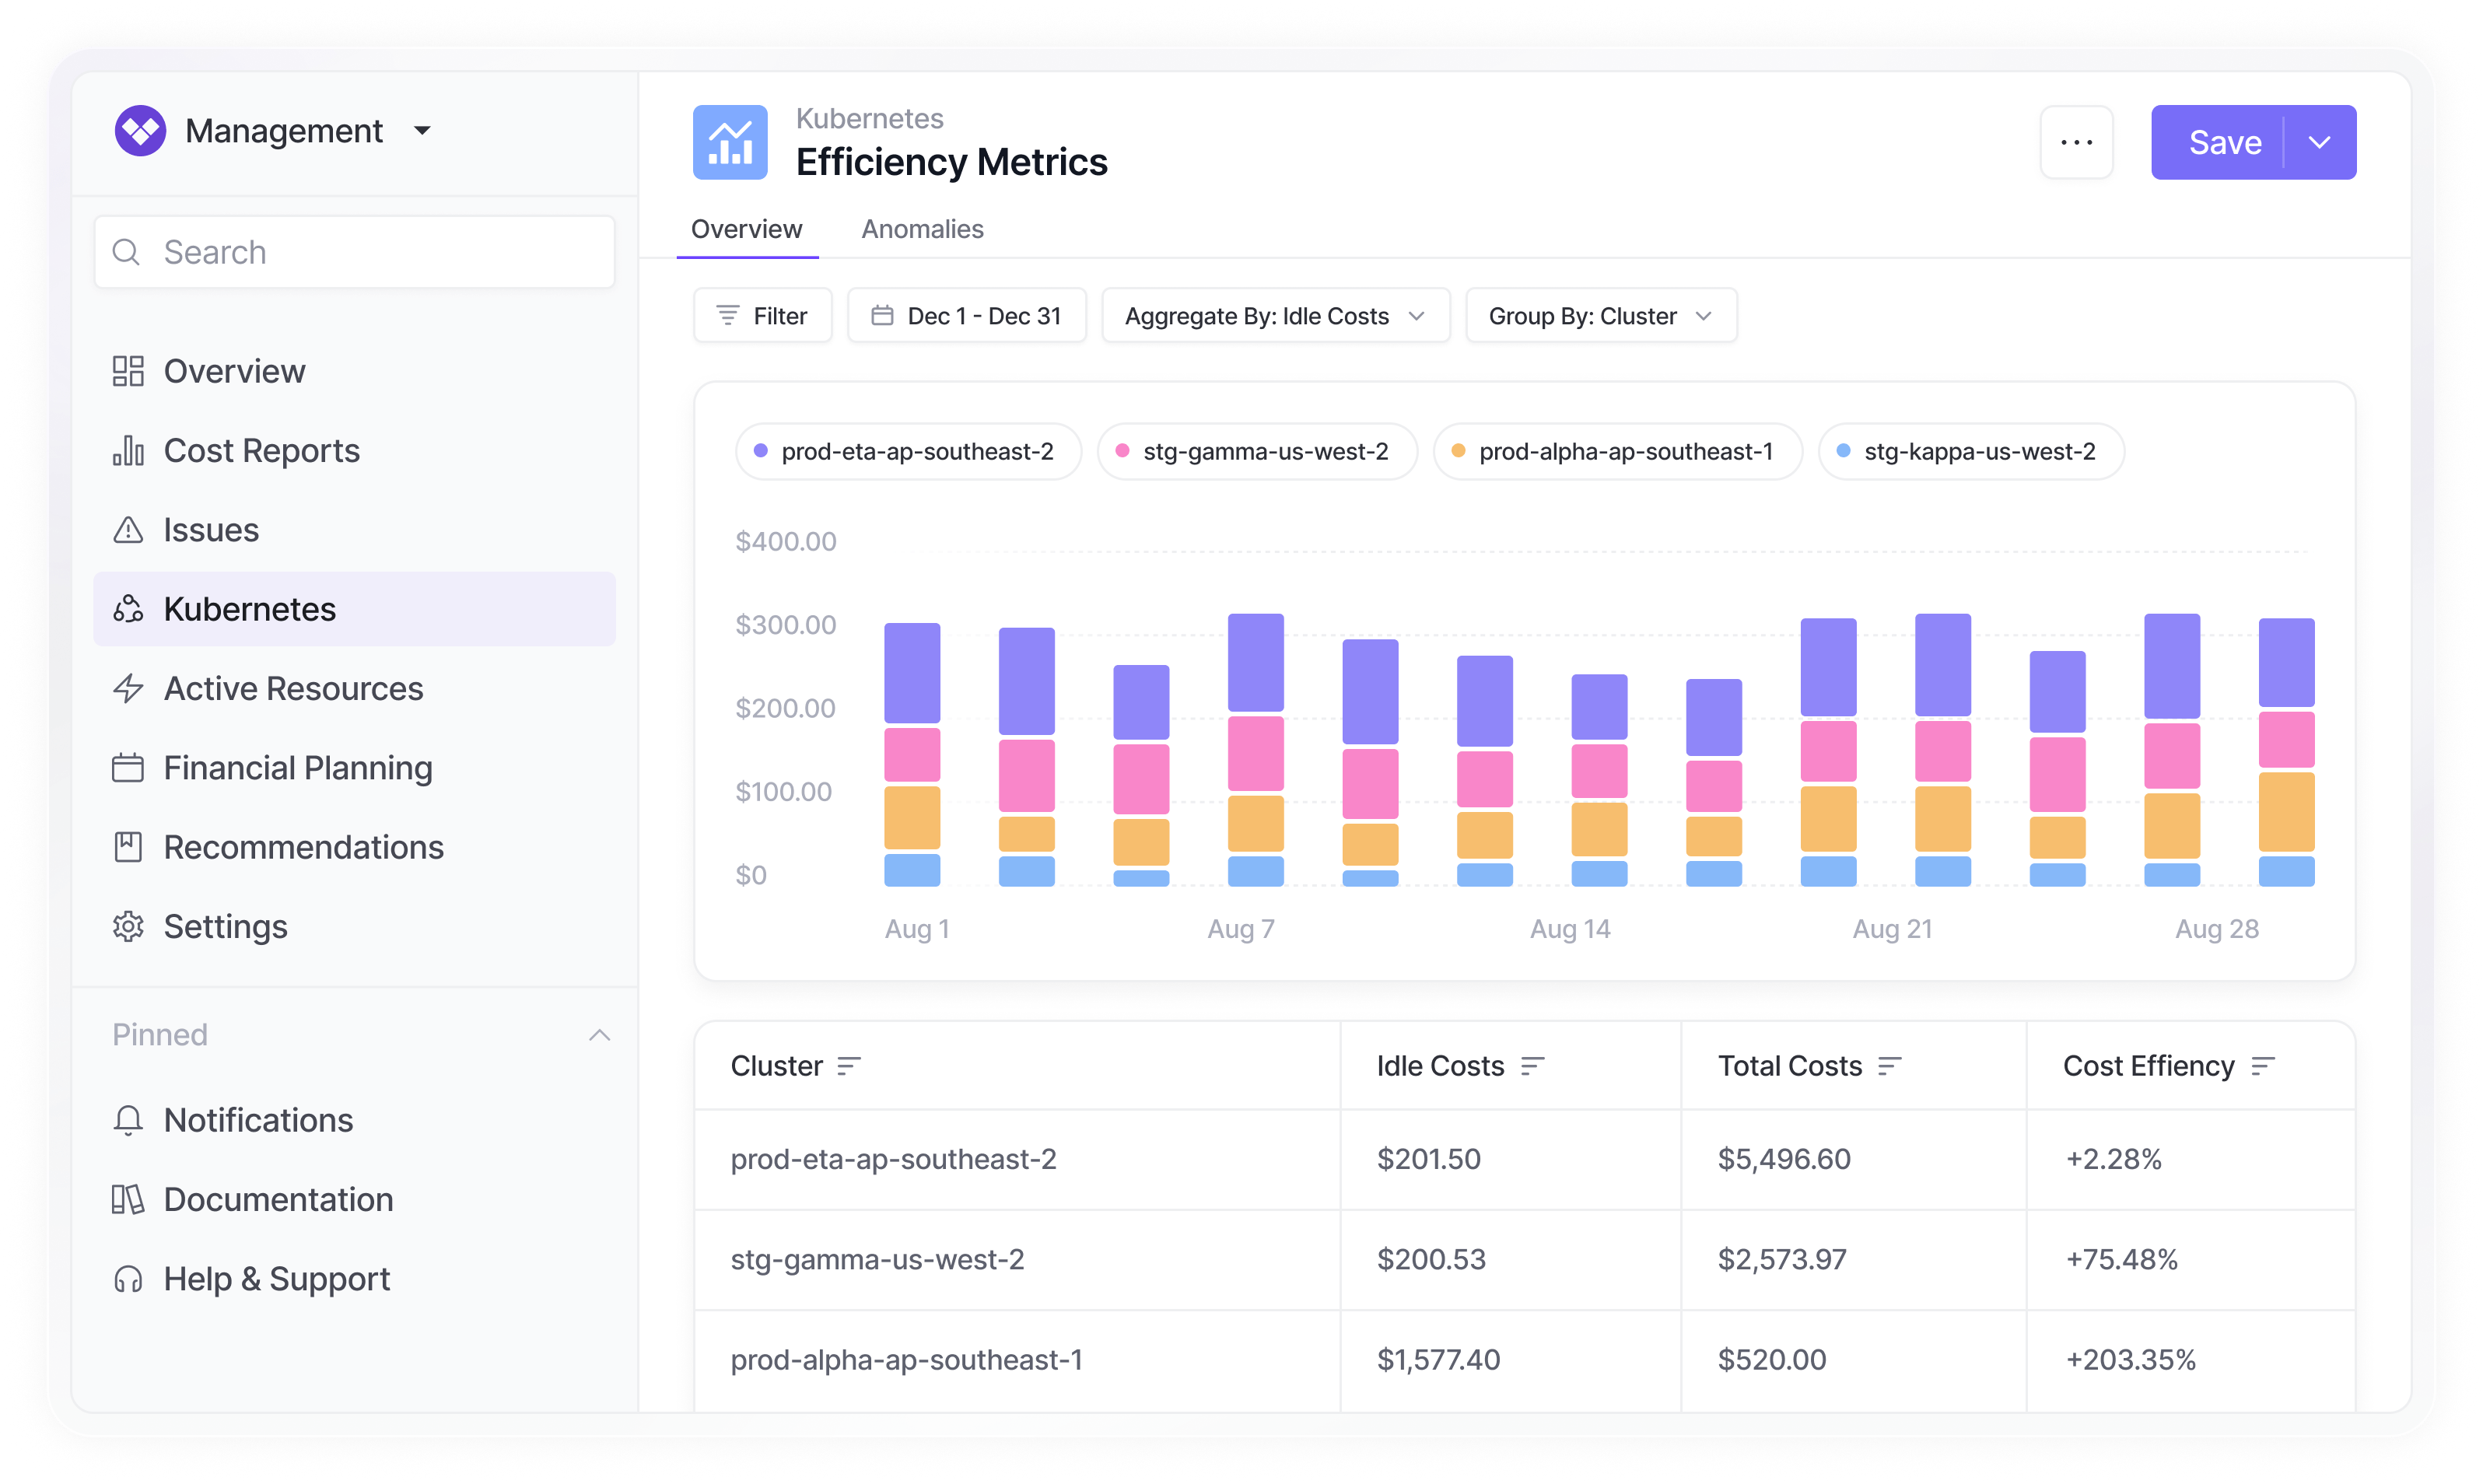Click the Save button

(x=2224, y=142)
